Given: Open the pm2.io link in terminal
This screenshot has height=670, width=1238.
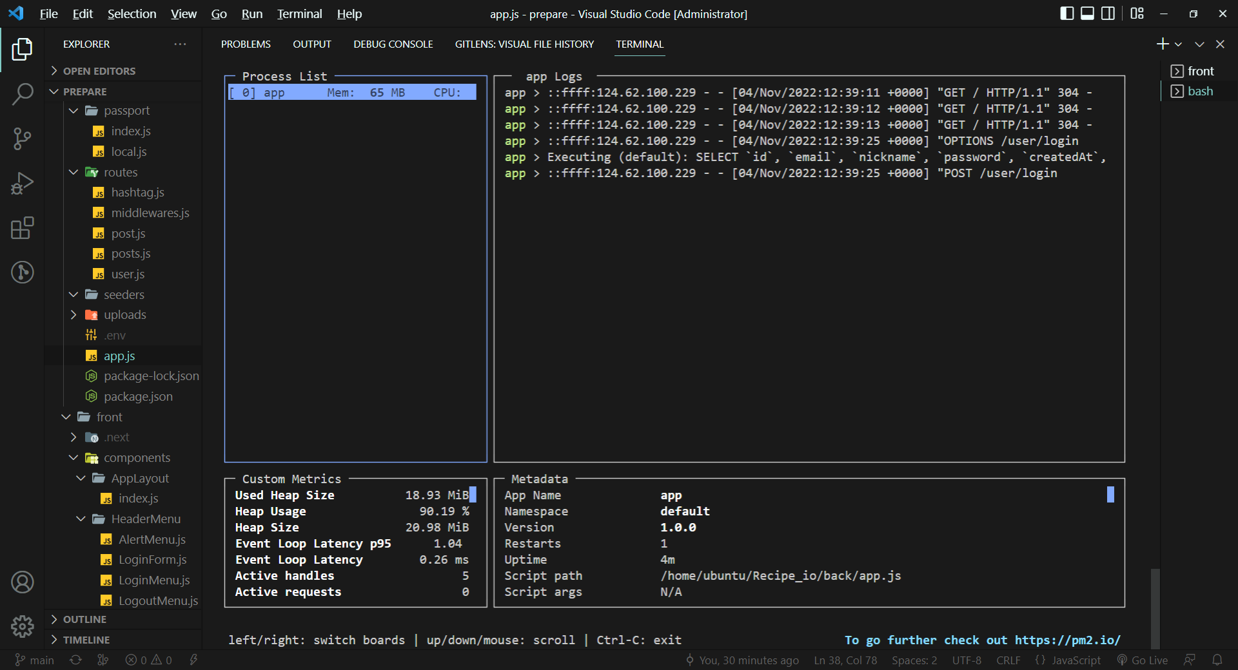Looking at the screenshot, I should [1068, 640].
